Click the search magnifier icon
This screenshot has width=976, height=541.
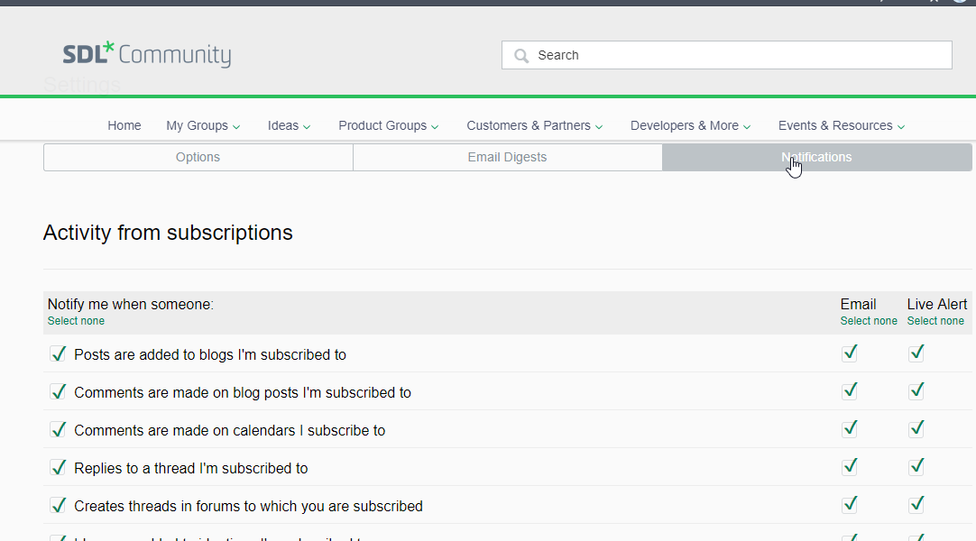click(x=521, y=56)
